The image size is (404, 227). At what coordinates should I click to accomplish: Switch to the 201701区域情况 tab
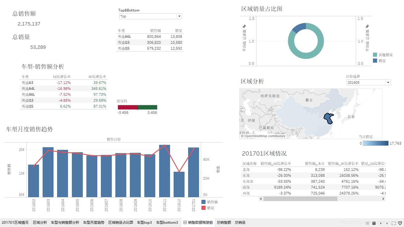tap(15, 223)
